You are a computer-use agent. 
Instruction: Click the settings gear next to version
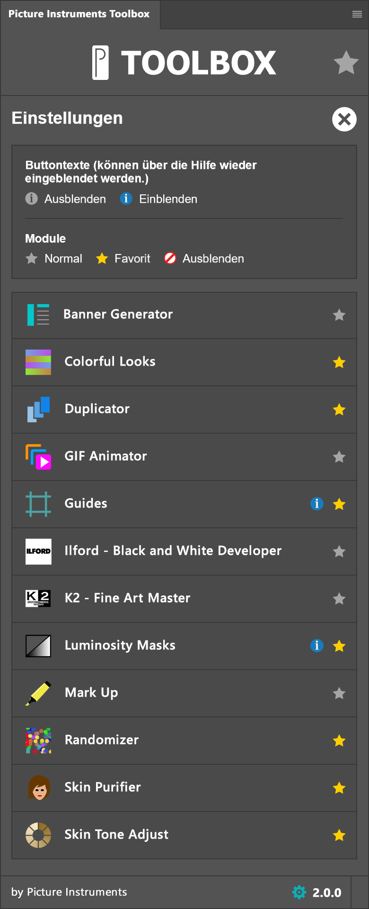[299, 892]
